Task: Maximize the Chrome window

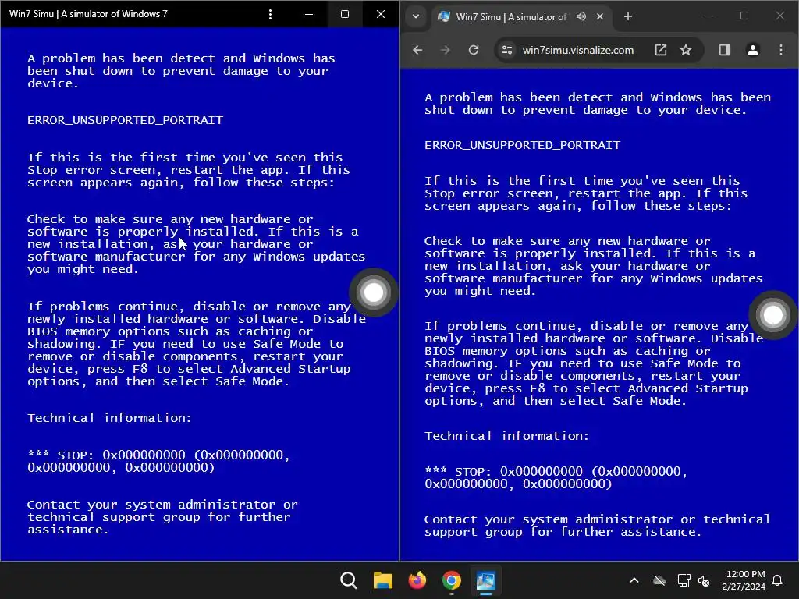Action: pos(744,16)
